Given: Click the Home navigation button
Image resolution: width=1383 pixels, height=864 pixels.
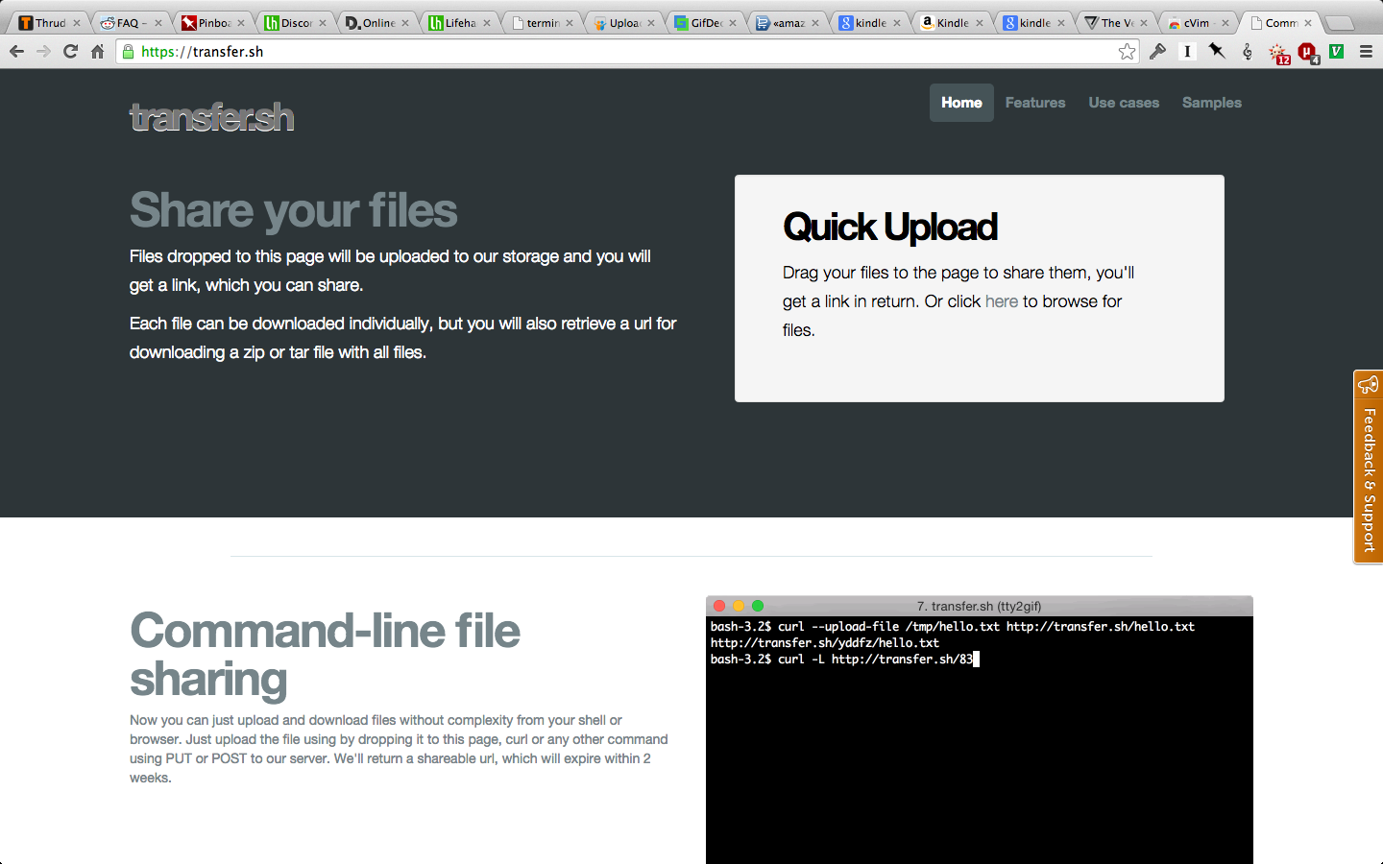Looking at the screenshot, I should (961, 103).
